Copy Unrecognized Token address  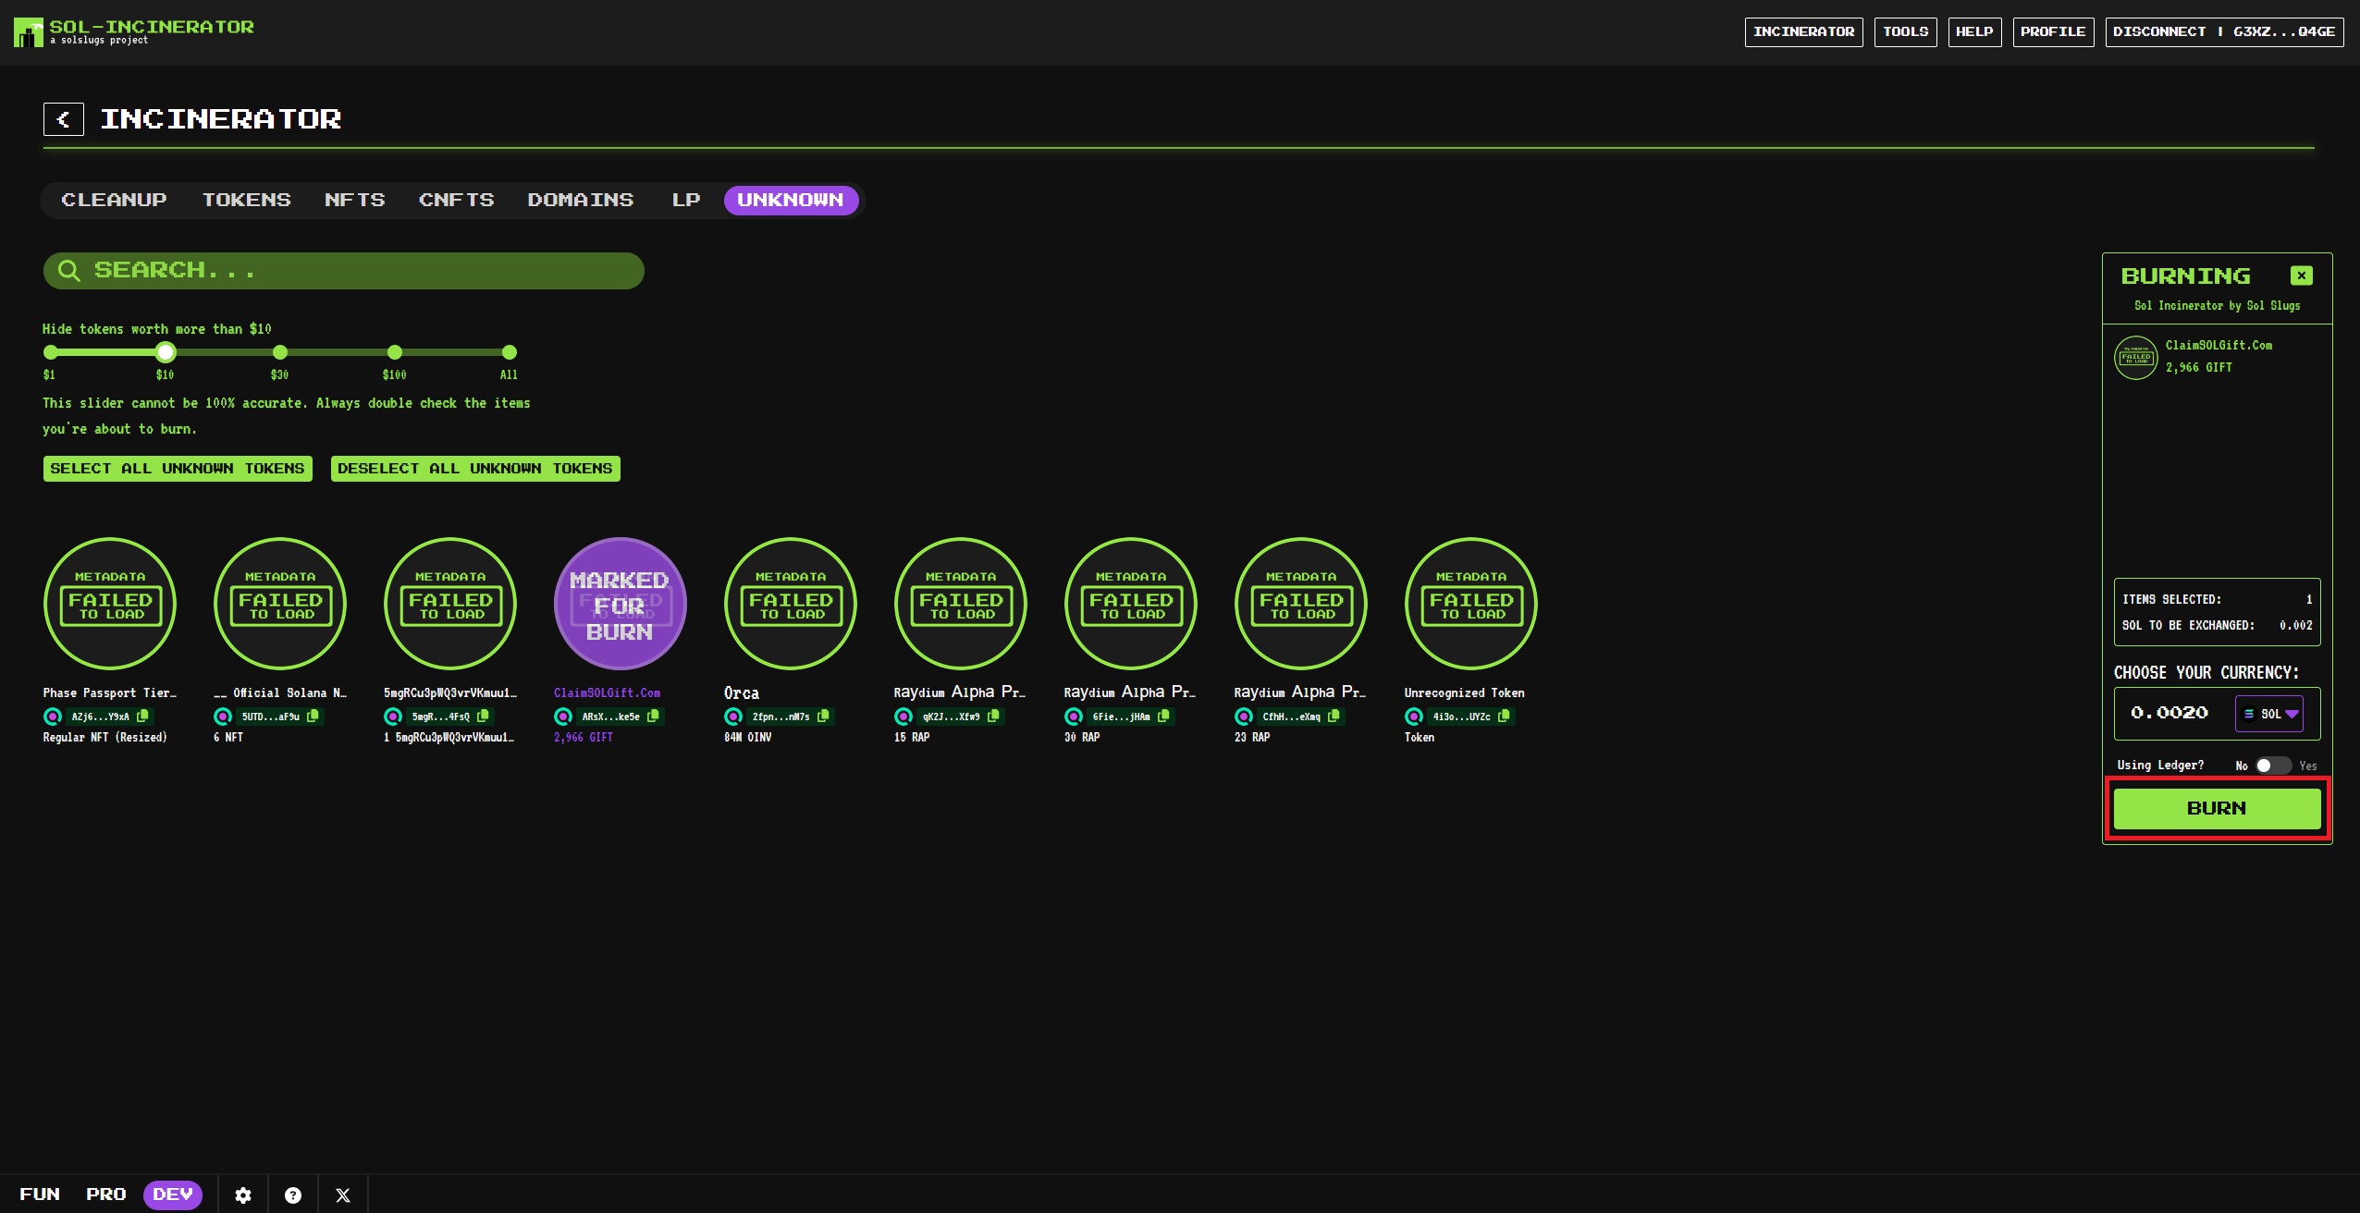pos(1504,716)
